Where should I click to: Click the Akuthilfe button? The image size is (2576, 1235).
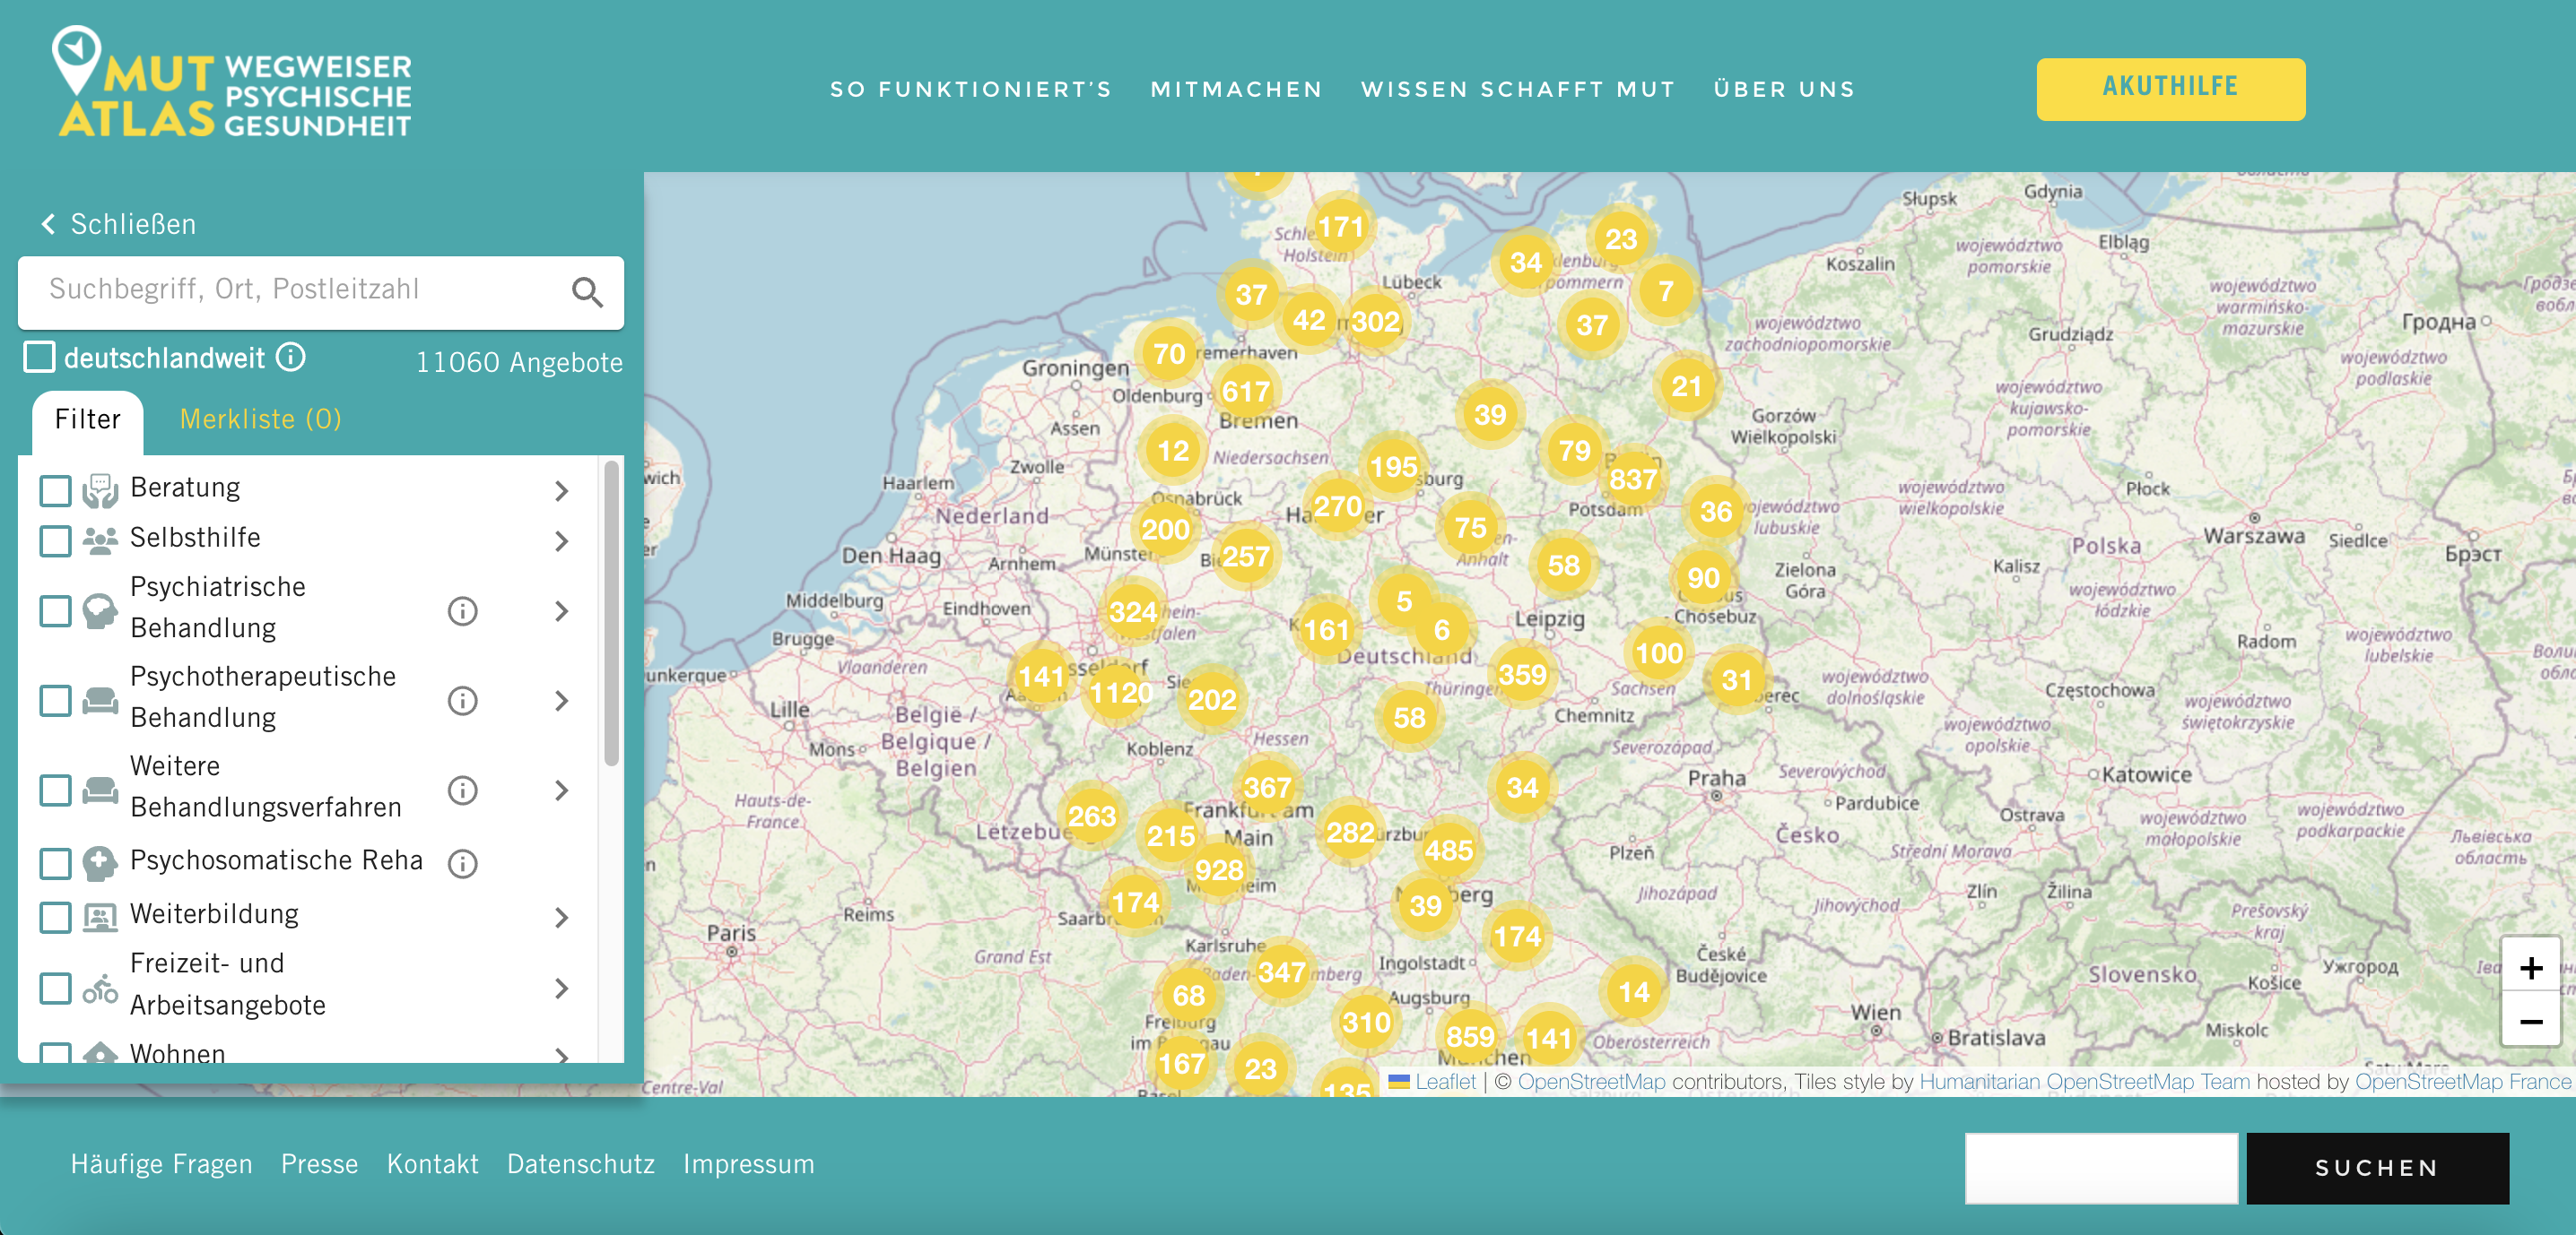coord(2171,89)
